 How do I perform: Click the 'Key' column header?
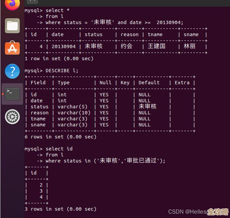pyautogui.click(x=125, y=83)
